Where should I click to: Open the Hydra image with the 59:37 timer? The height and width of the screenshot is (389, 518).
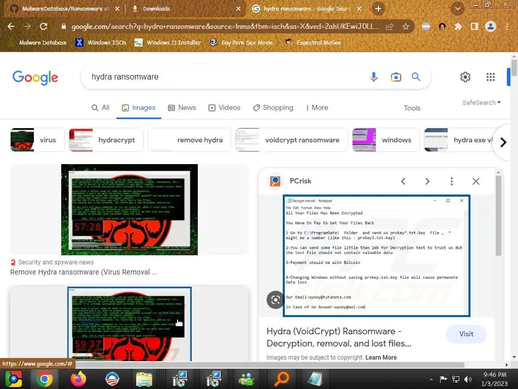(x=129, y=324)
